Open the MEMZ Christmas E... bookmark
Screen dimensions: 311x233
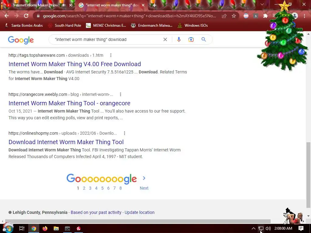pos(106,25)
